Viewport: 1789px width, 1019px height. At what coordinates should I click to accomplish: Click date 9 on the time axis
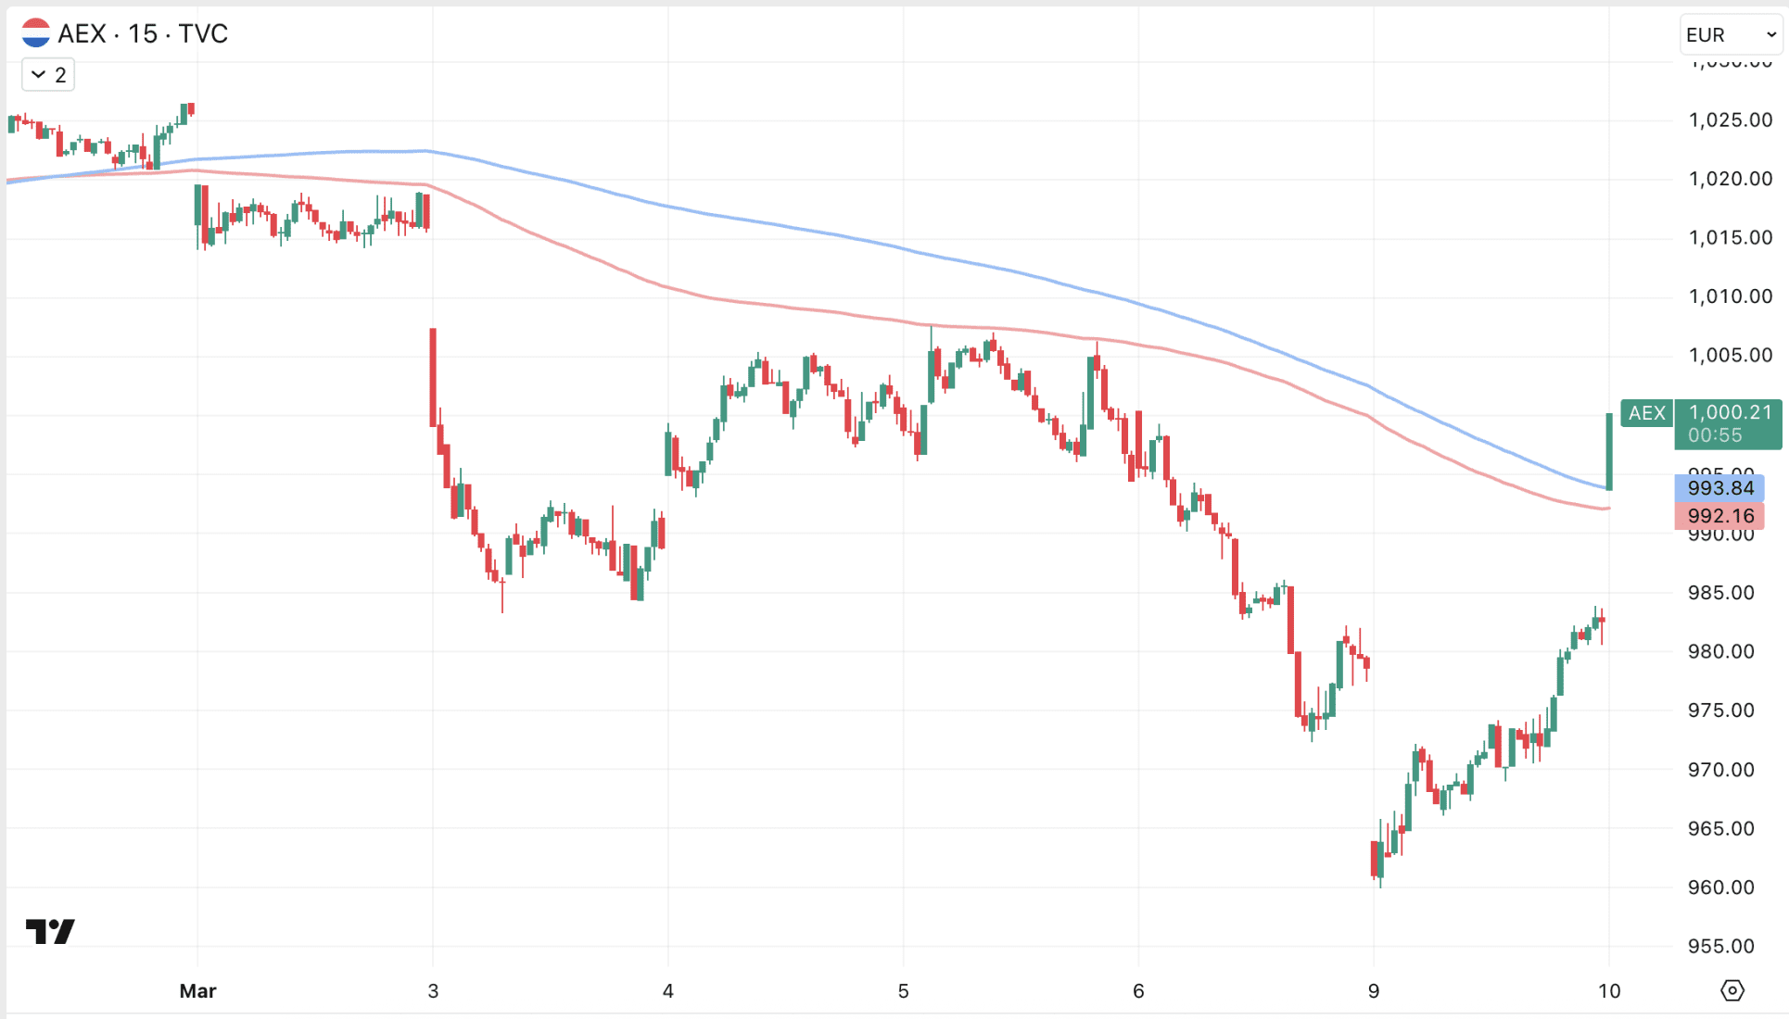pos(1374,991)
